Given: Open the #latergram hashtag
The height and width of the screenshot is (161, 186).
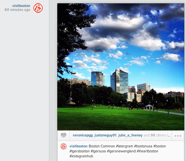Looking at the screenshot, I should pos(124,146).
